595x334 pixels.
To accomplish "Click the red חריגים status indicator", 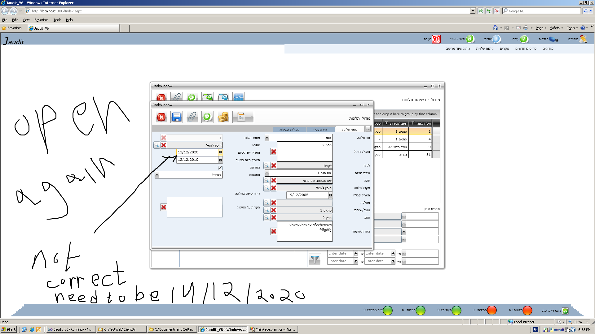I will [492, 310].
